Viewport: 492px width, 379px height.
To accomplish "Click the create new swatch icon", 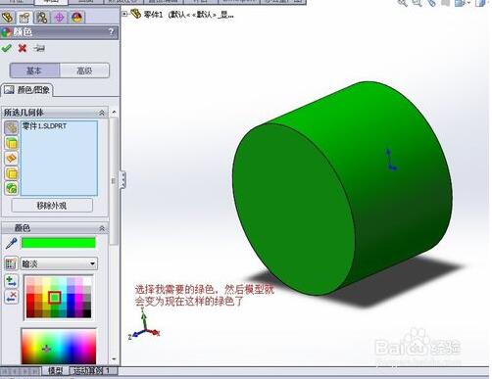I will (x=11, y=263).
